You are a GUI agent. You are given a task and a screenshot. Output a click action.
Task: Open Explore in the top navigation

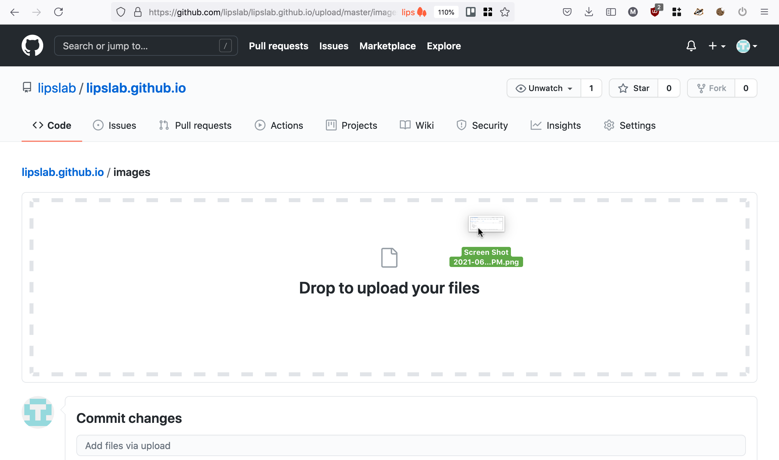[444, 46]
